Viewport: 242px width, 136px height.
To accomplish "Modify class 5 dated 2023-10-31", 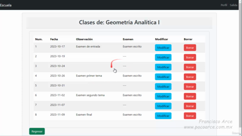I will click(163, 87).
